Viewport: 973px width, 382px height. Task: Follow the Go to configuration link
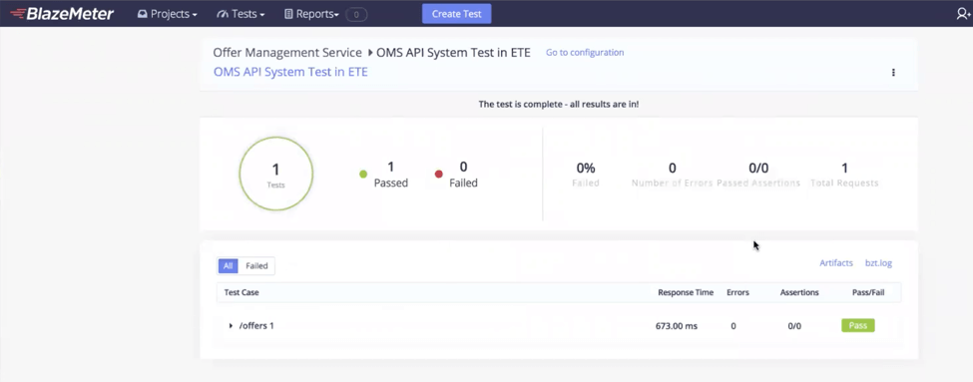pyautogui.click(x=585, y=53)
